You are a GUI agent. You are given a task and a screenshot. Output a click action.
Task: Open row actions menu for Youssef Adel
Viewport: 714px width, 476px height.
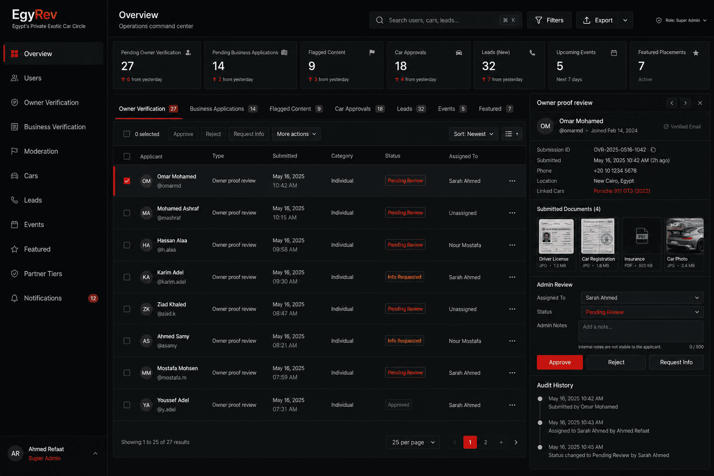pos(512,405)
